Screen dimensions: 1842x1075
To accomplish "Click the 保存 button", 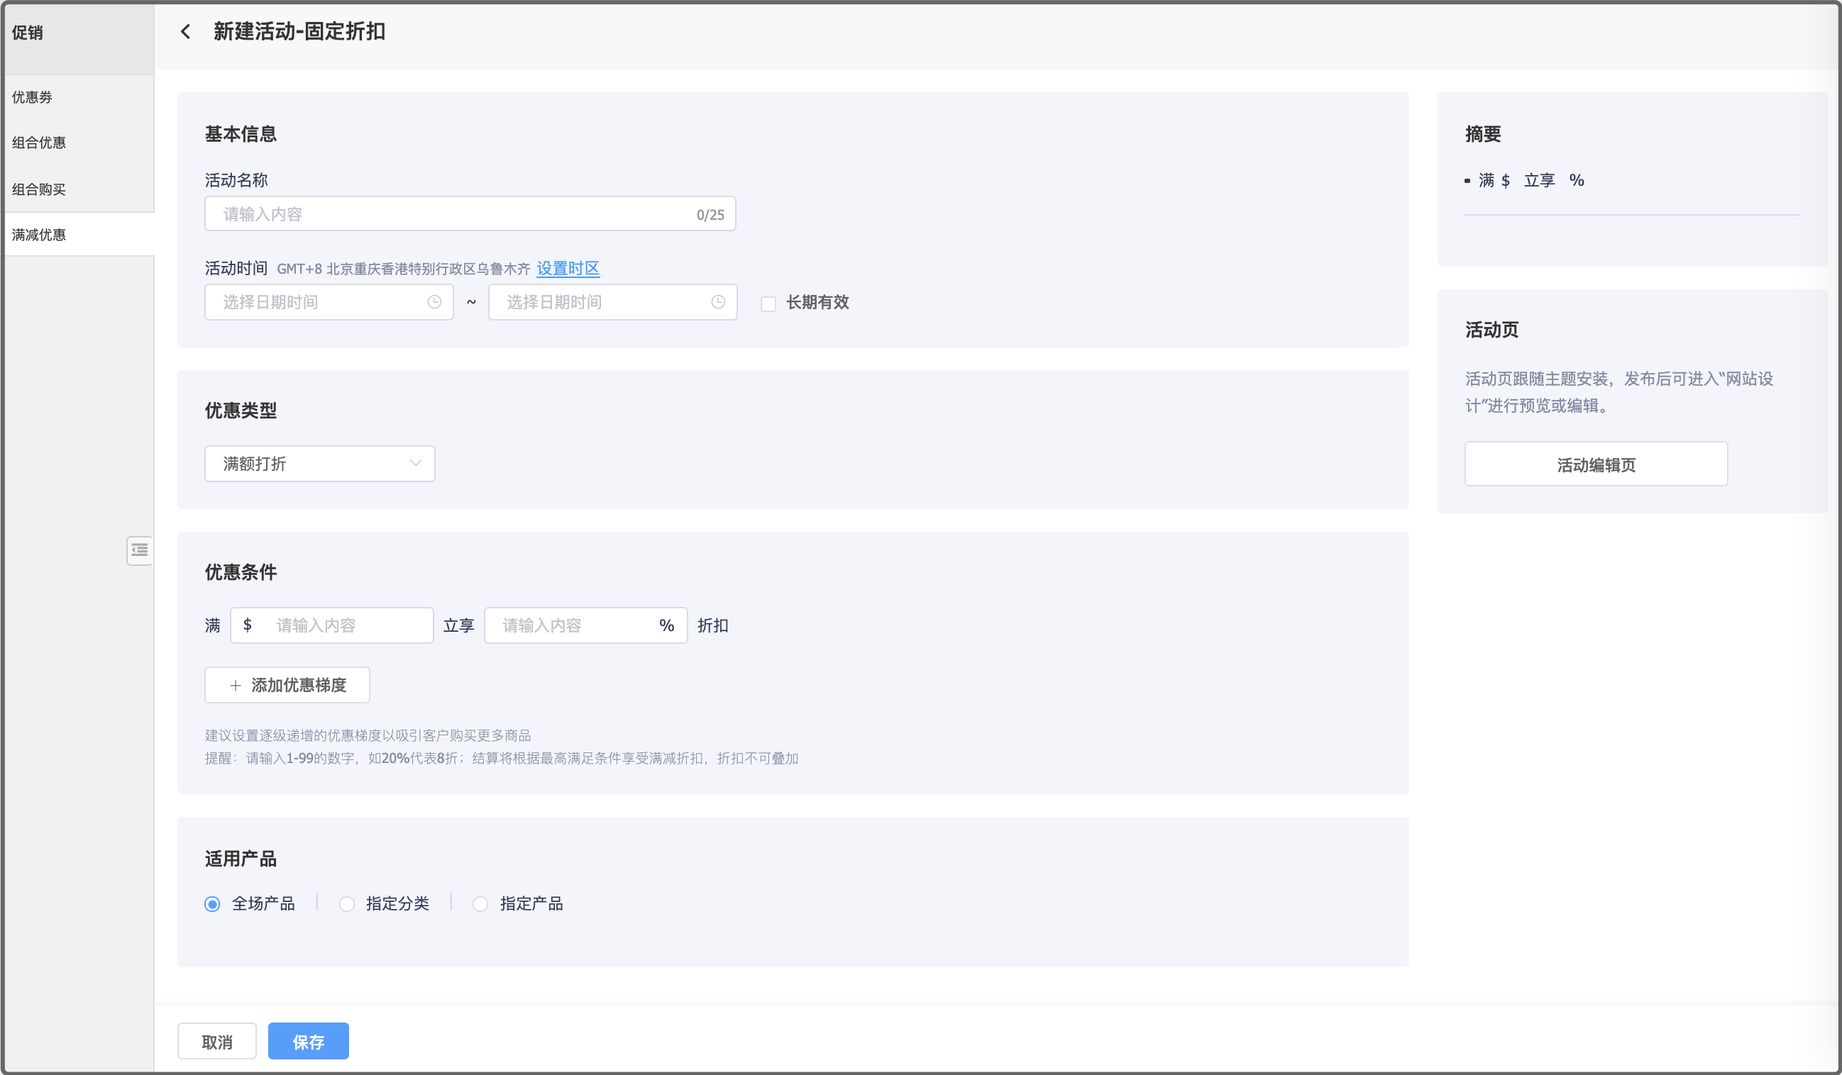I will coord(308,1042).
